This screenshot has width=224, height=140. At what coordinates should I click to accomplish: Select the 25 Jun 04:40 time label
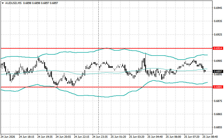coord(155,137)
